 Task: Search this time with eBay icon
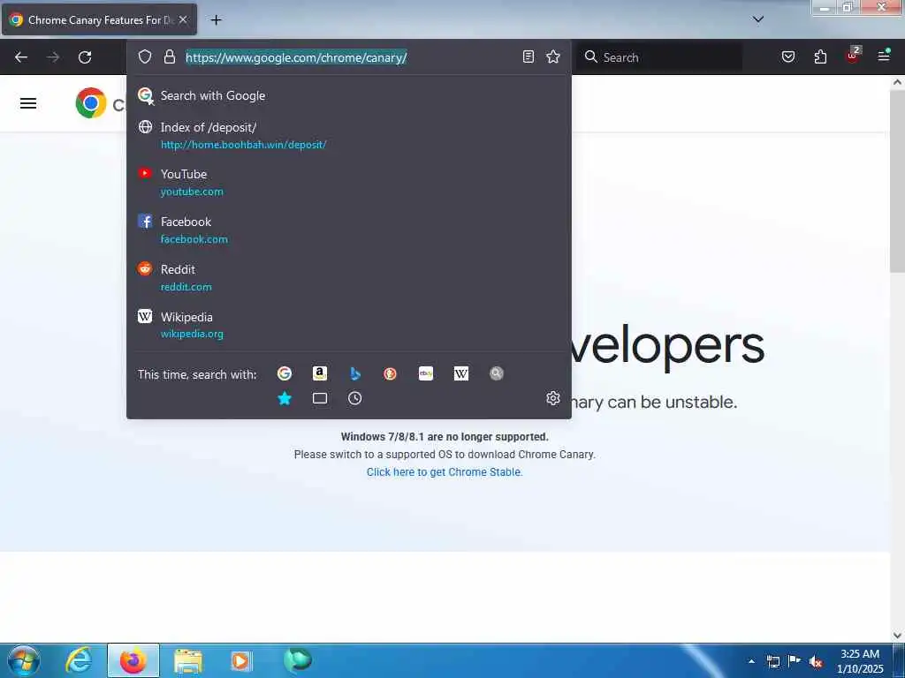(x=426, y=373)
